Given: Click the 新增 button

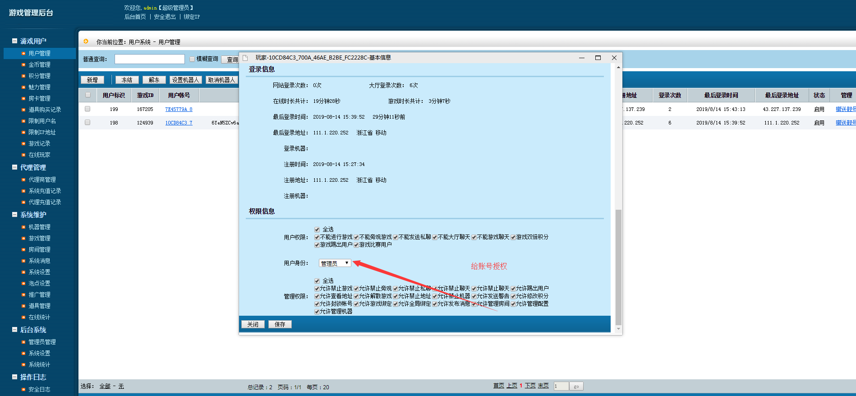Looking at the screenshot, I should click(92, 80).
